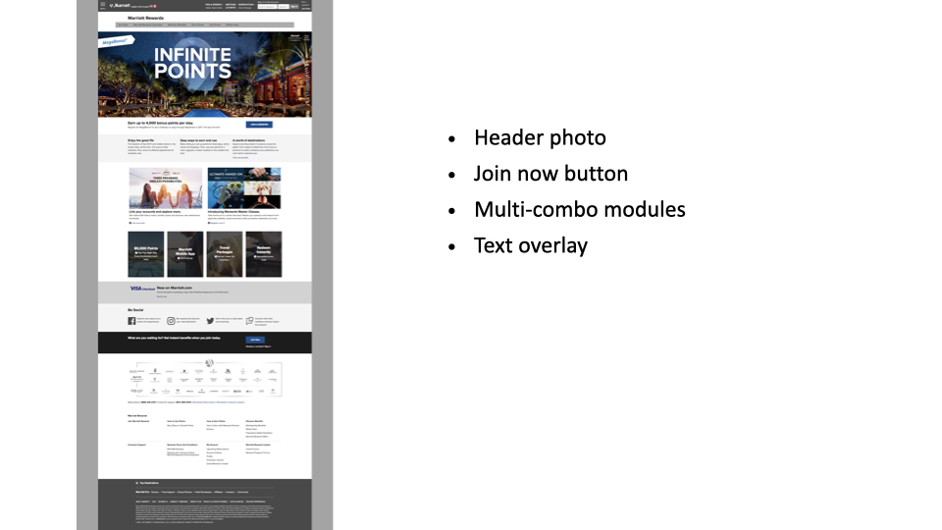Open the Redeem Instantly tile
This screenshot has height=530, width=942.
click(x=264, y=254)
